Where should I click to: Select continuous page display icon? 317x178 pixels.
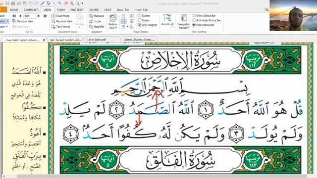(123, 21)
